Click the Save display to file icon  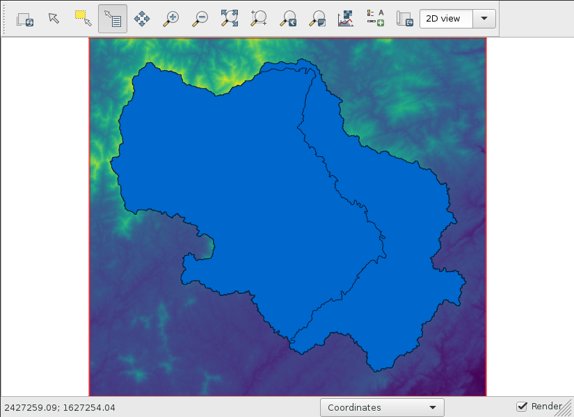point(404,19)
